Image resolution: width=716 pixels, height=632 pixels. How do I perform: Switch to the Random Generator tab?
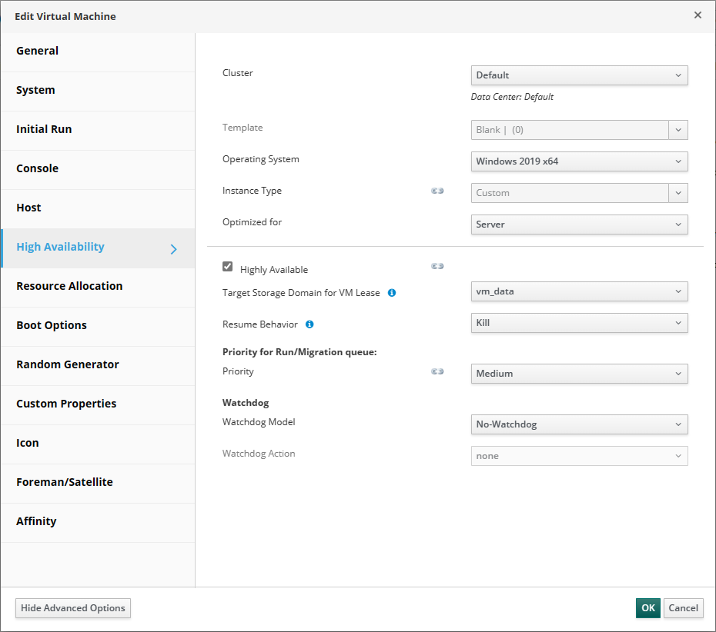coord(98,365)
